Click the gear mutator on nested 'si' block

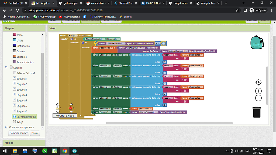83,43
